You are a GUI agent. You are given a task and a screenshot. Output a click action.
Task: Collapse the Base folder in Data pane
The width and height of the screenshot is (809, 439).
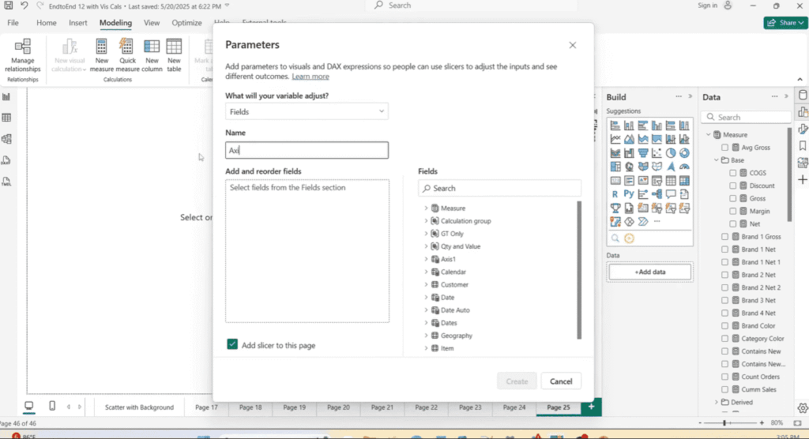point(716,160)
